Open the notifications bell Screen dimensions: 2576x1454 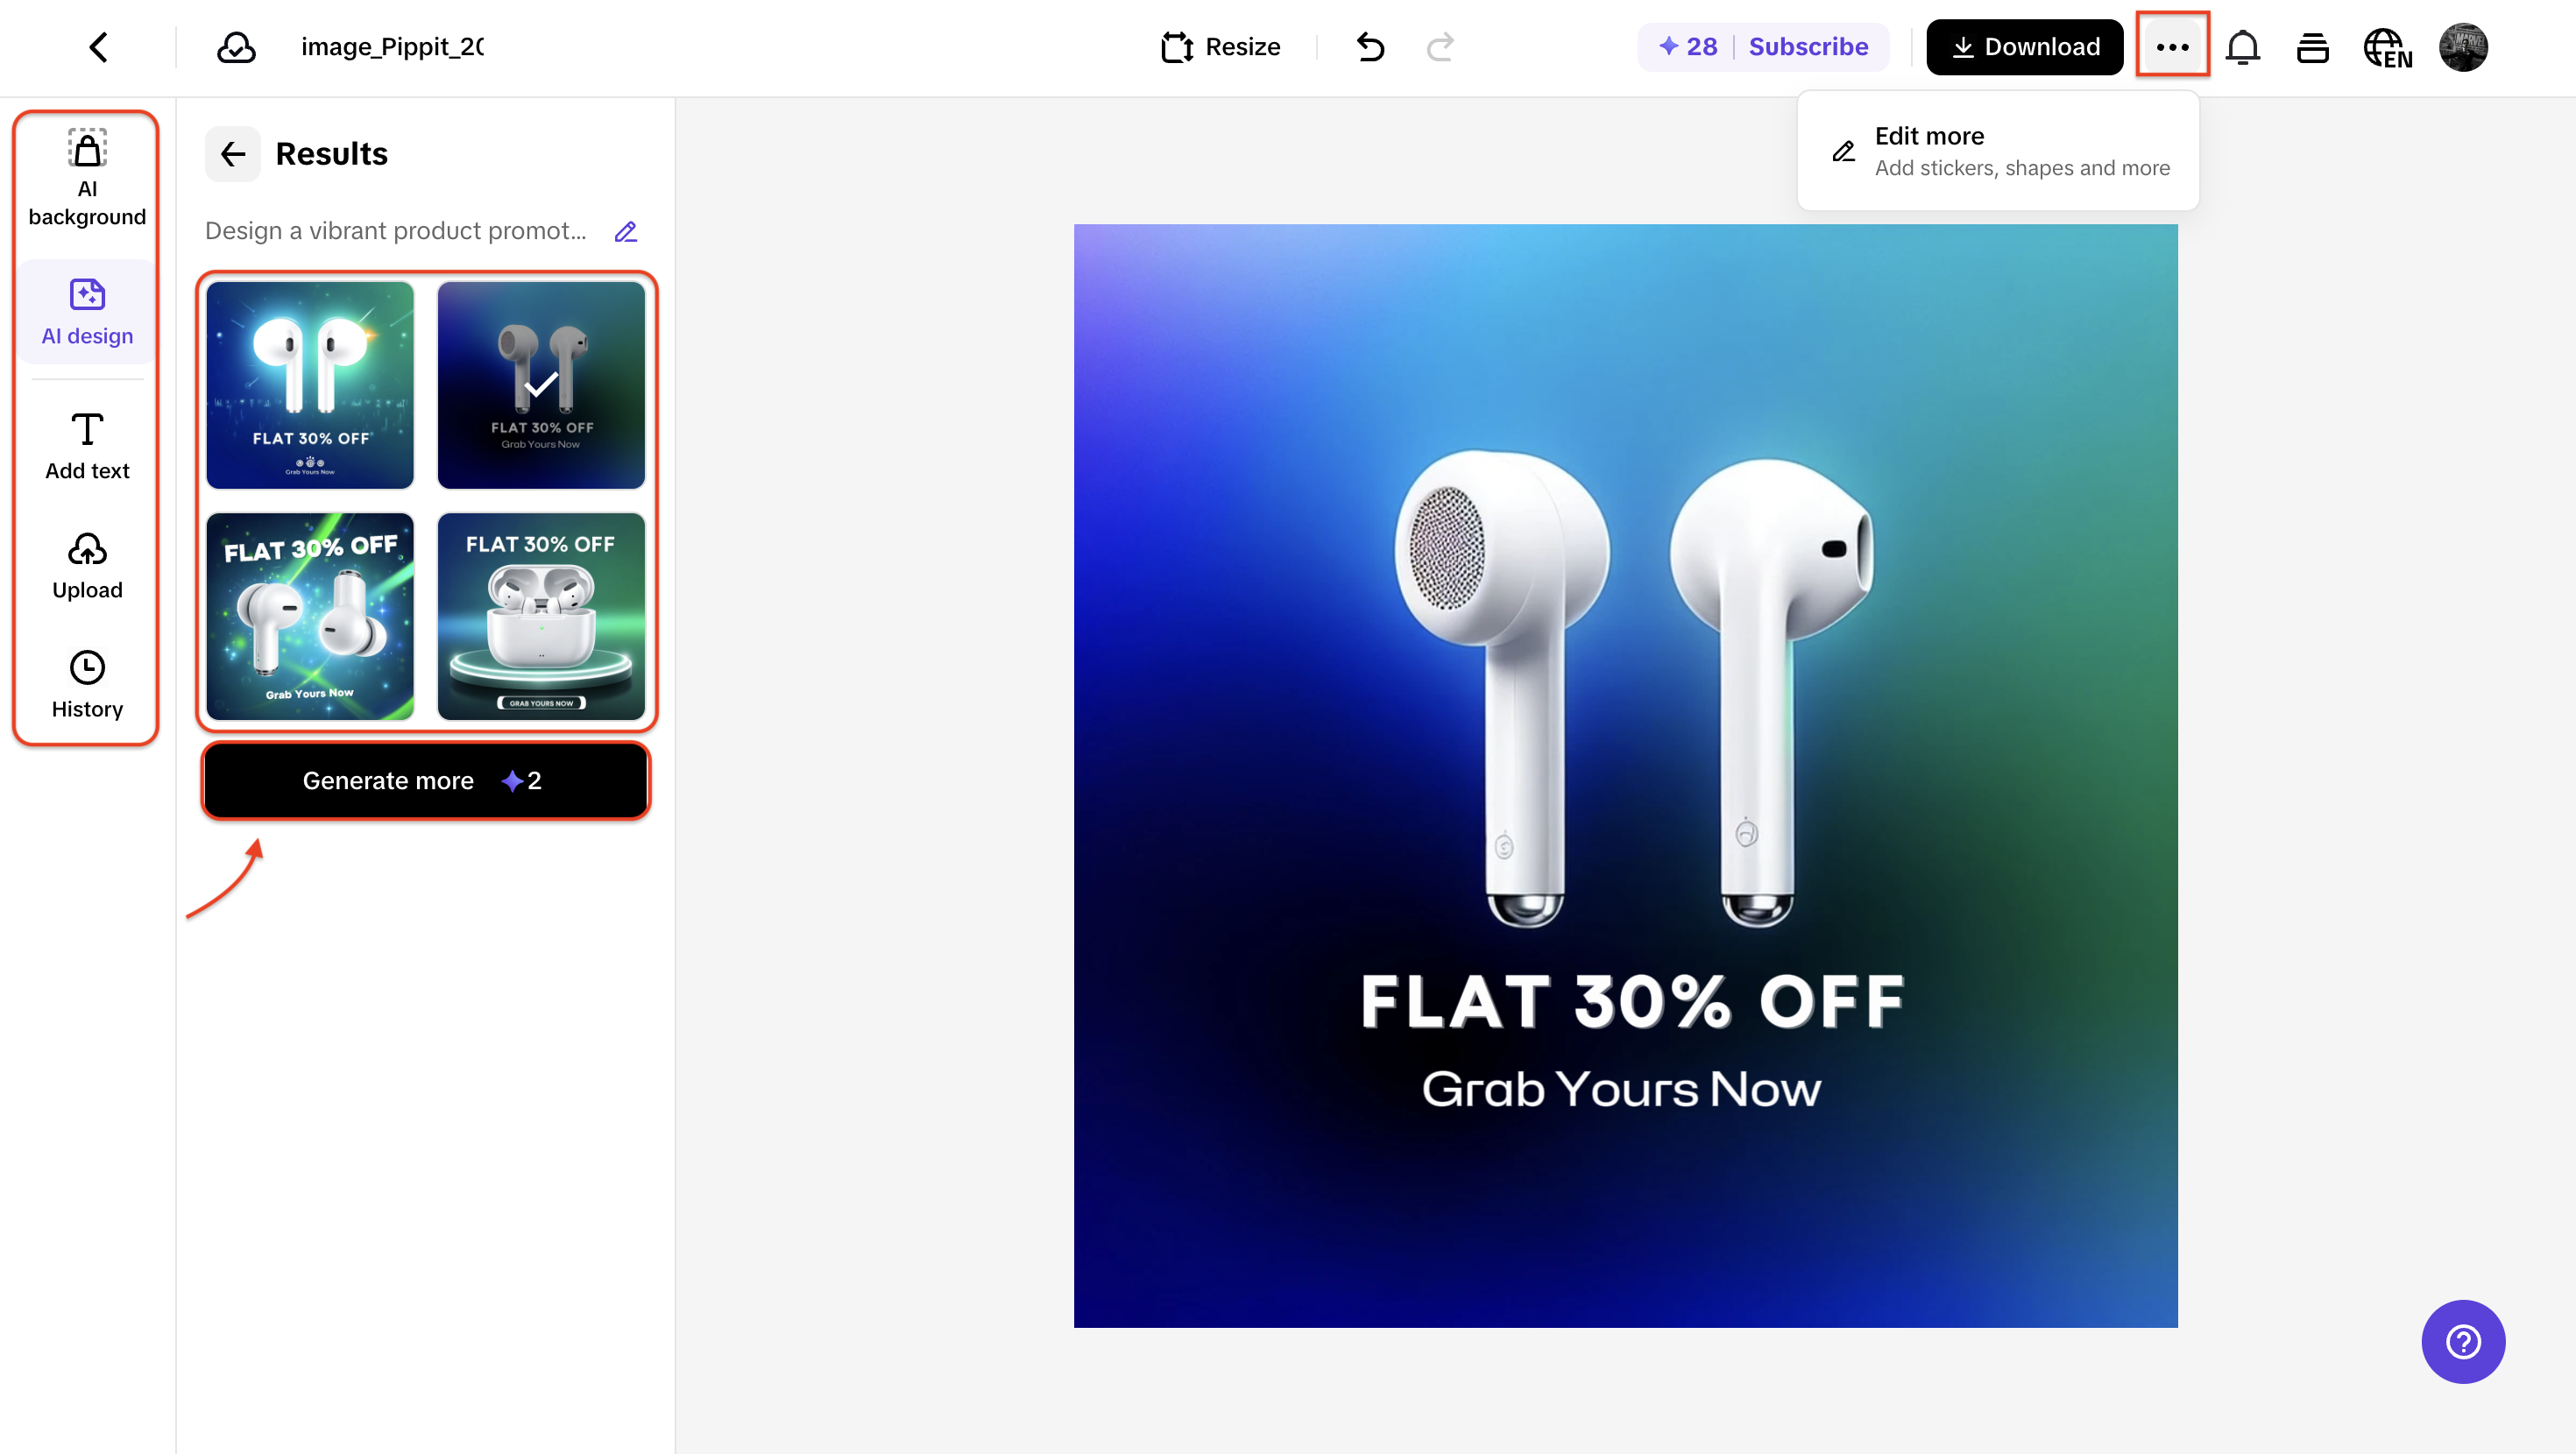[x=2243, y=47]
